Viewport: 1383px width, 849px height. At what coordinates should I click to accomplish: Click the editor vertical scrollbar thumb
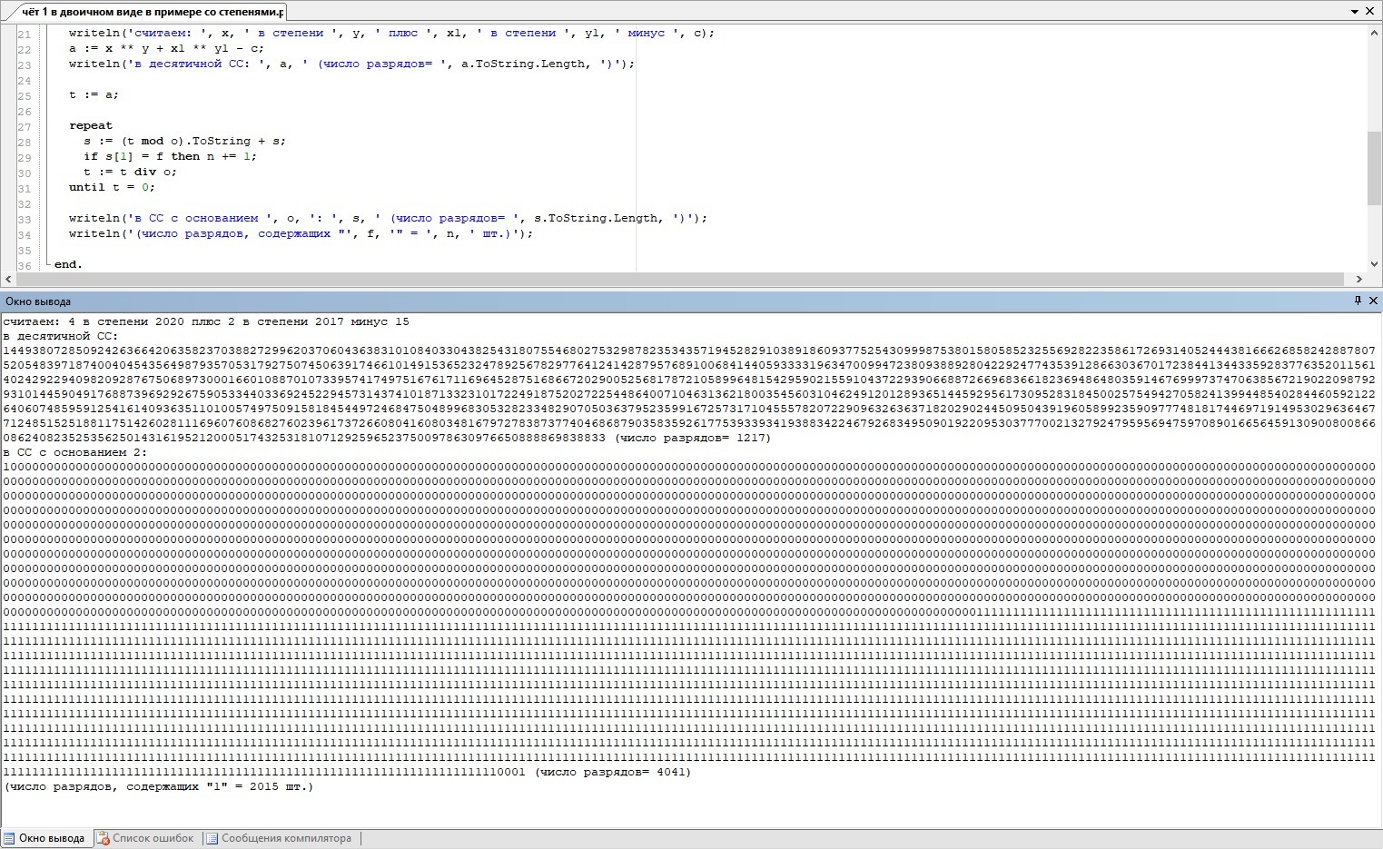1374,168
